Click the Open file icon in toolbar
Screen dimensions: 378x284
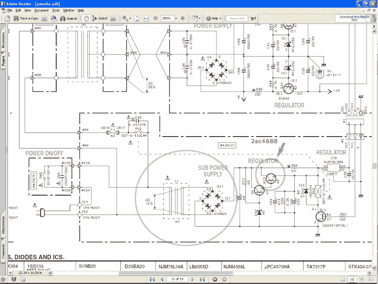[7, 18]
